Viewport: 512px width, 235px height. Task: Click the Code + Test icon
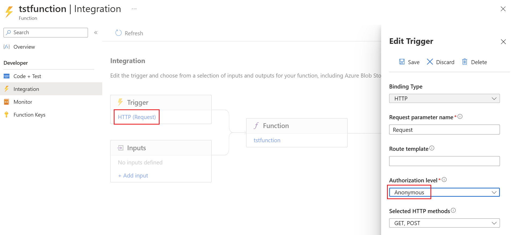tap(7, 76)
